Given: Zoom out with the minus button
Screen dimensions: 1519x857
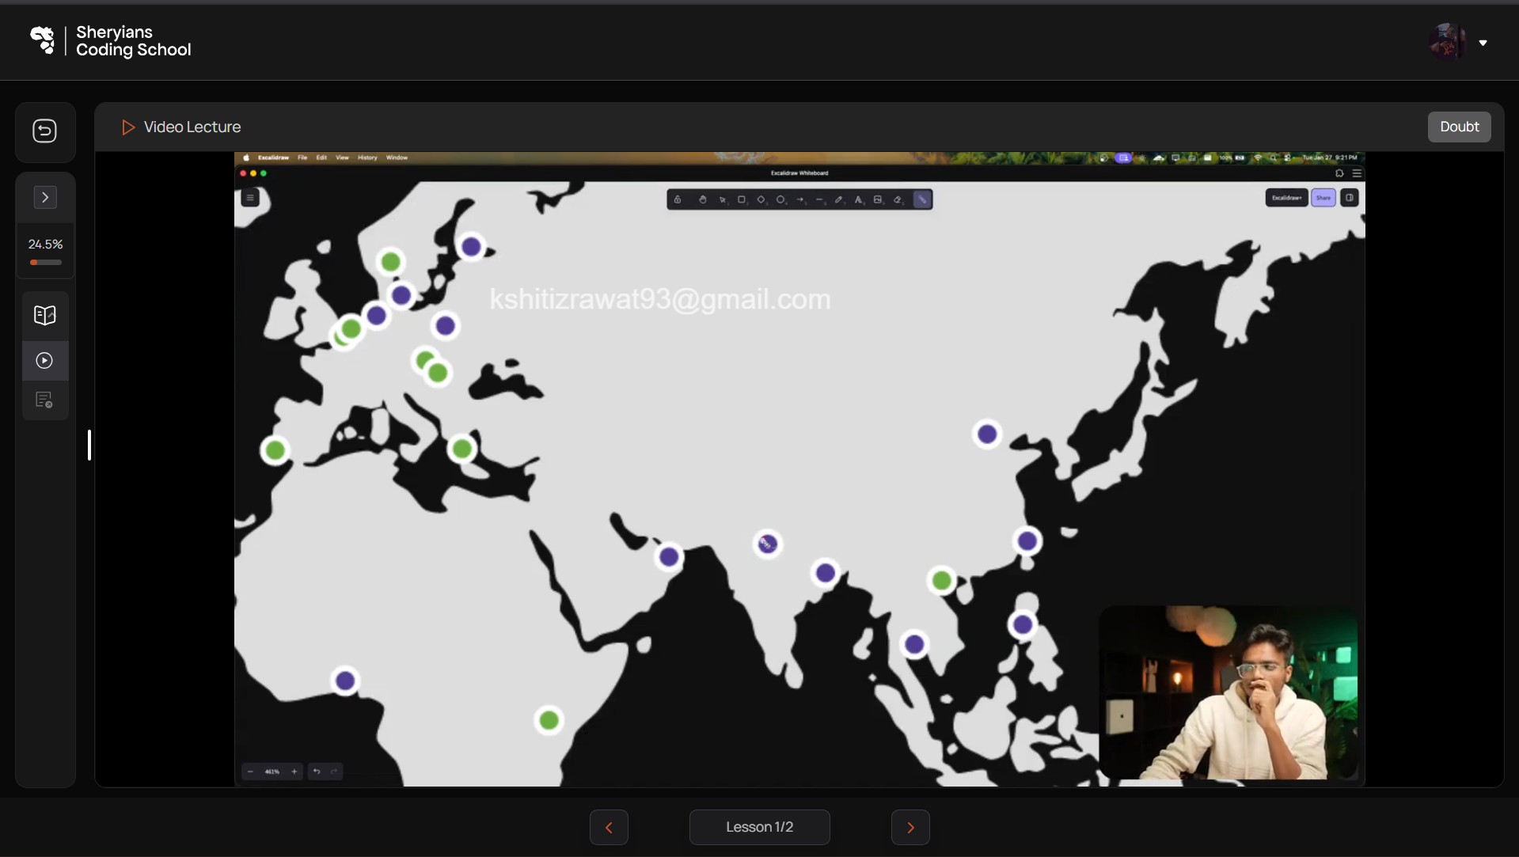Looking at the screenshot, I should tap(250, 772).
